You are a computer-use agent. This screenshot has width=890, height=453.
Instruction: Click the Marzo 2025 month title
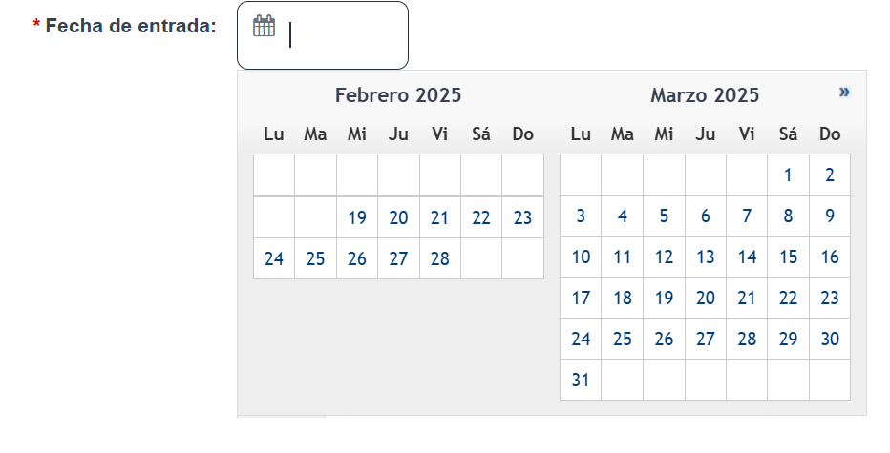(705, 95)
